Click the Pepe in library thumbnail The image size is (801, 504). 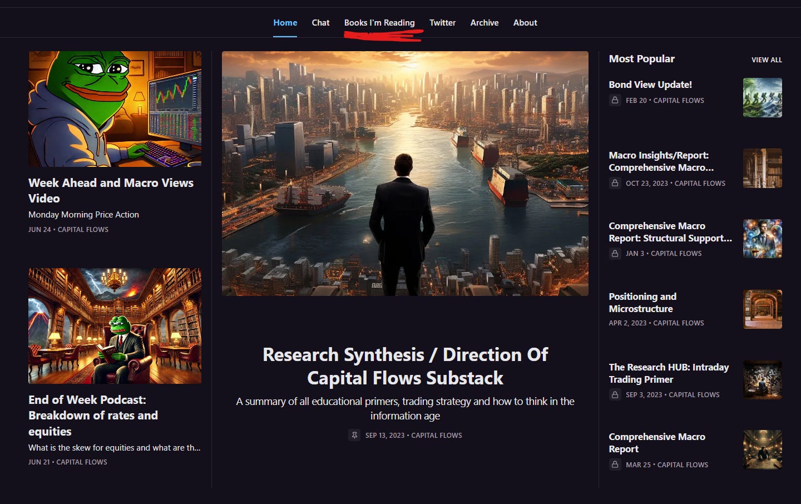[115, 326]
